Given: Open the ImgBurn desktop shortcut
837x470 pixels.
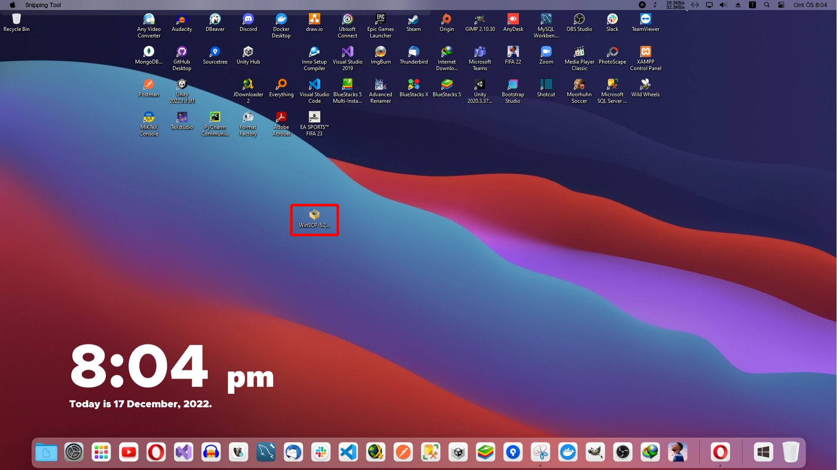Looking at the screenshot, I should click(381, 55).
